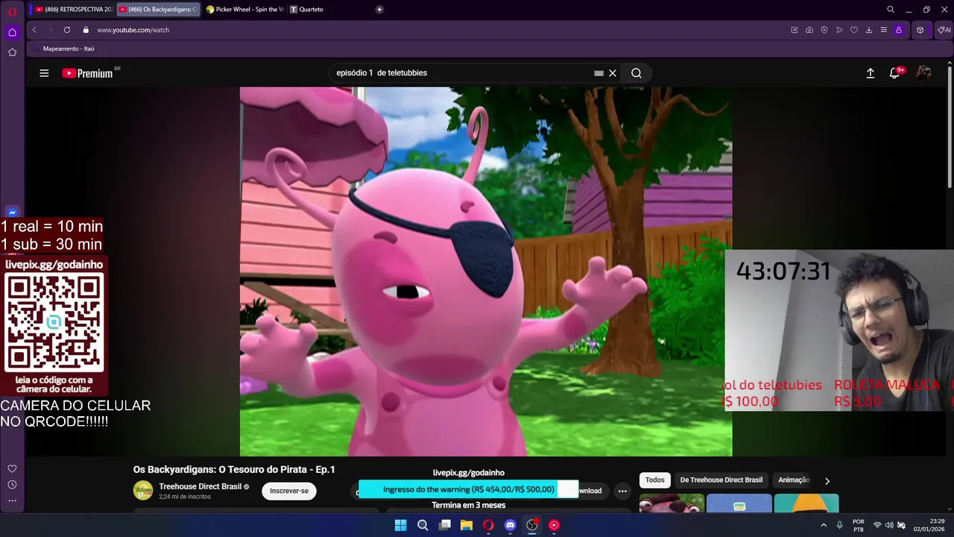Open Task View on the taskbar

[445, 525]
